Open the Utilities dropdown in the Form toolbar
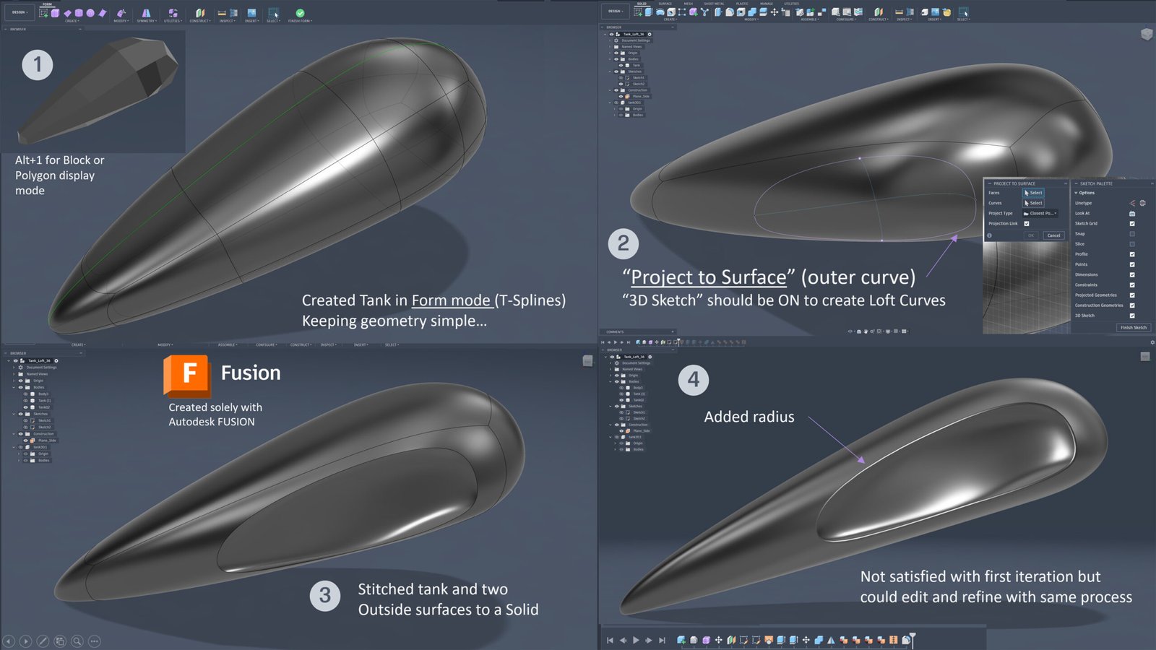This screenshot has width=1156, height=650. click(172, 21)
